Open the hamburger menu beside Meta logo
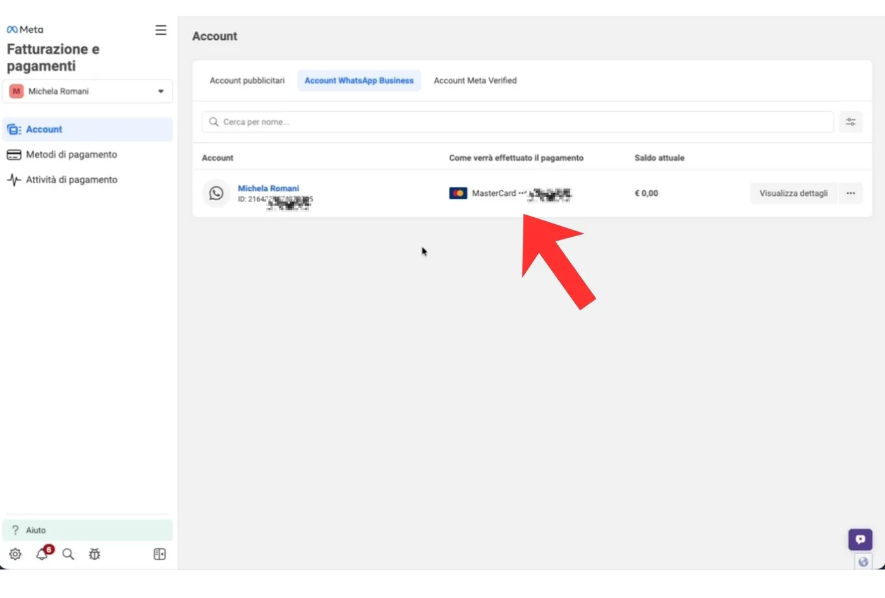The width and height of the screenshot is (885, 598). [x=161, y=30]
